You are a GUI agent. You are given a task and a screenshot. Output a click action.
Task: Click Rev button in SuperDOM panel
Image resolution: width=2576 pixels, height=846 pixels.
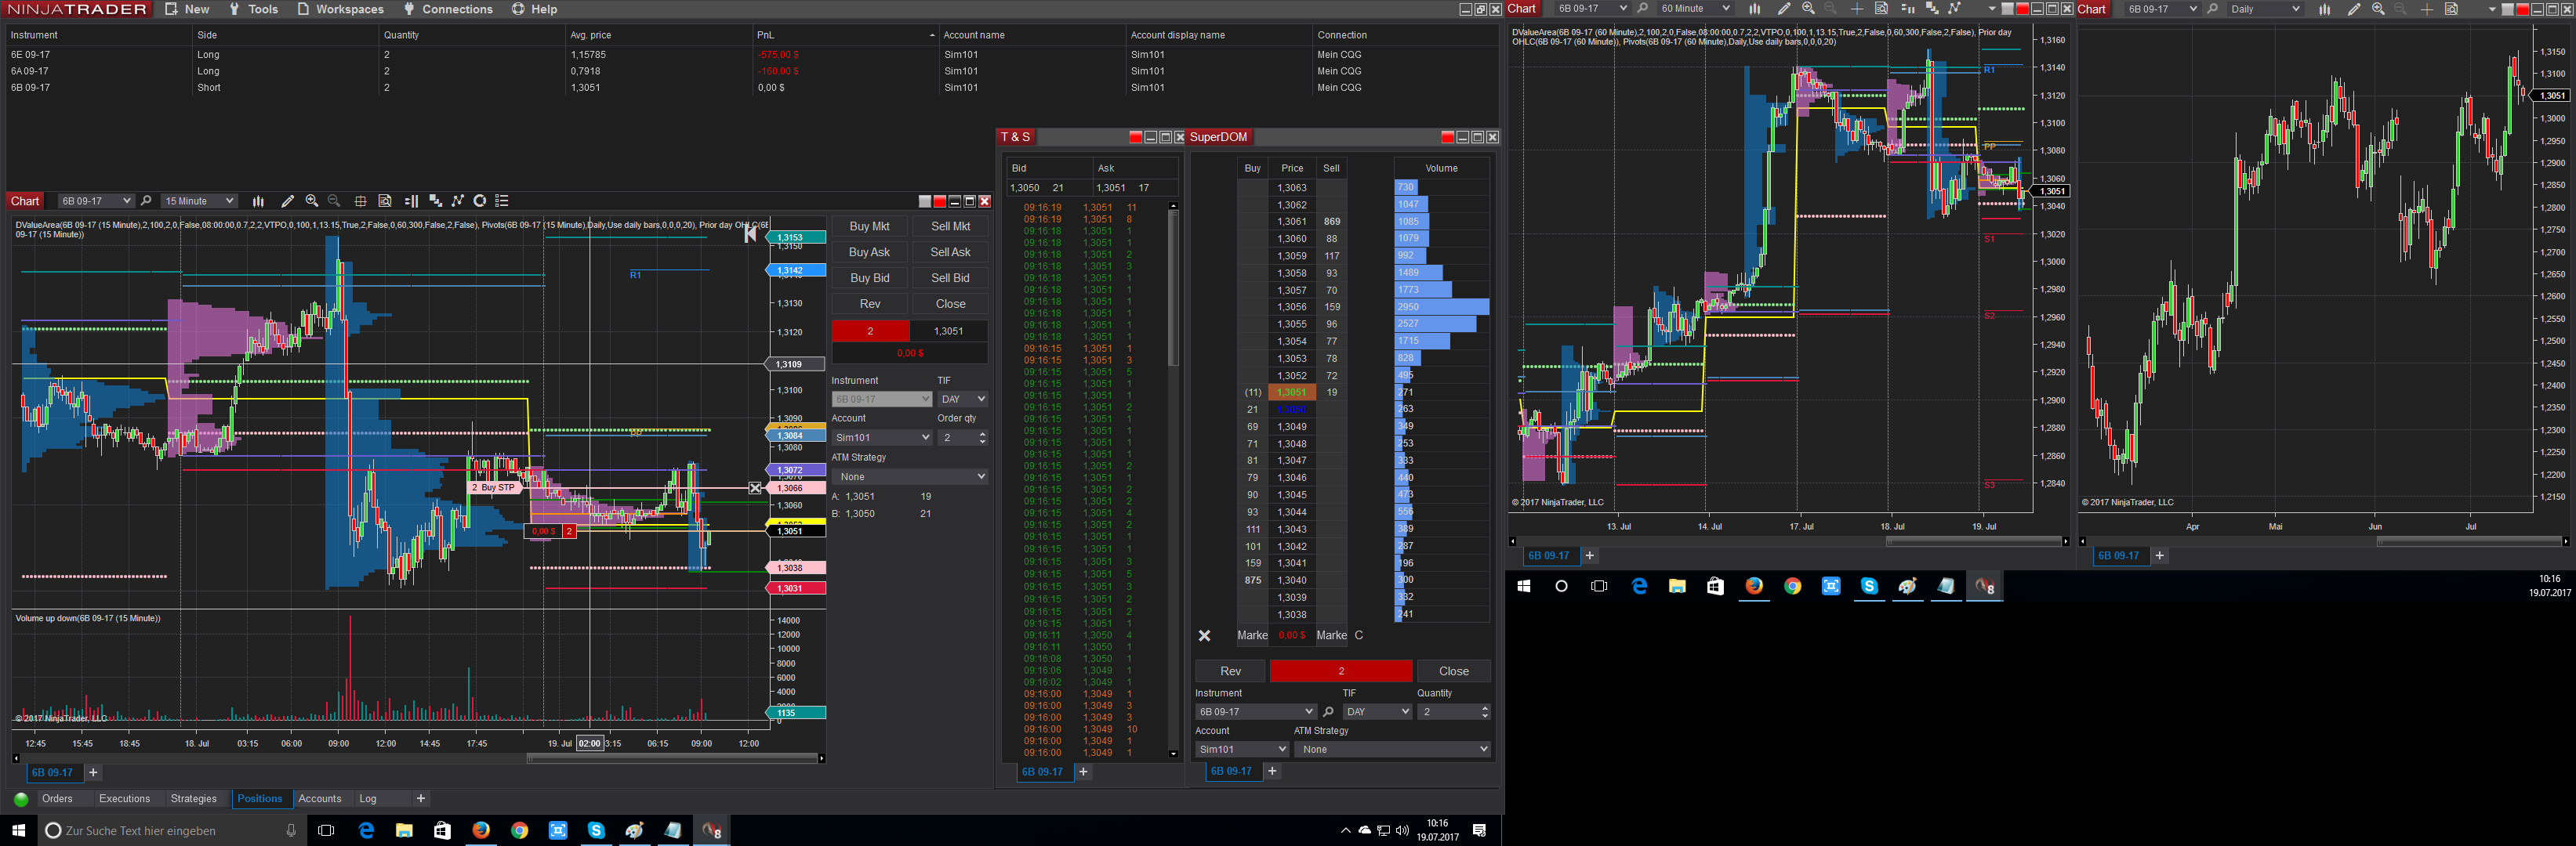[x=1230, y=672]
